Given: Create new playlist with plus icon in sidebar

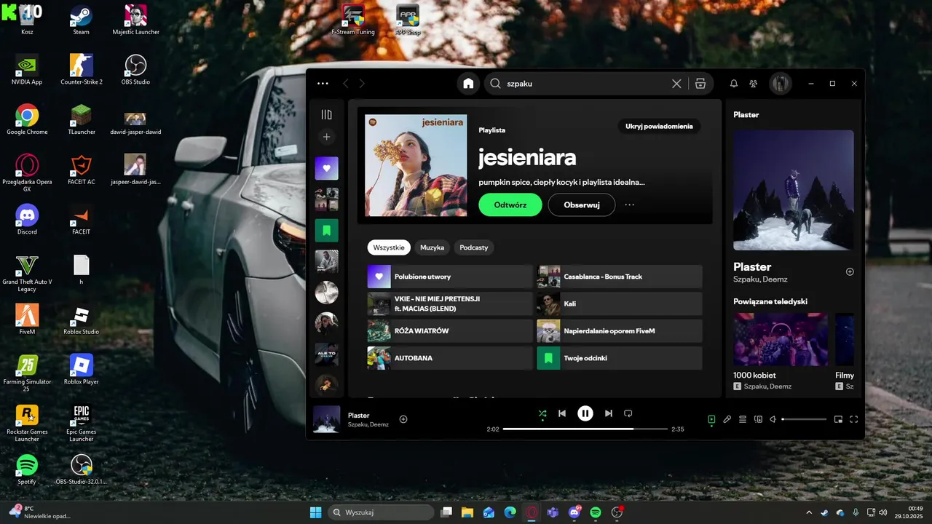Looking at the screenshot, I should click(326, 137).
